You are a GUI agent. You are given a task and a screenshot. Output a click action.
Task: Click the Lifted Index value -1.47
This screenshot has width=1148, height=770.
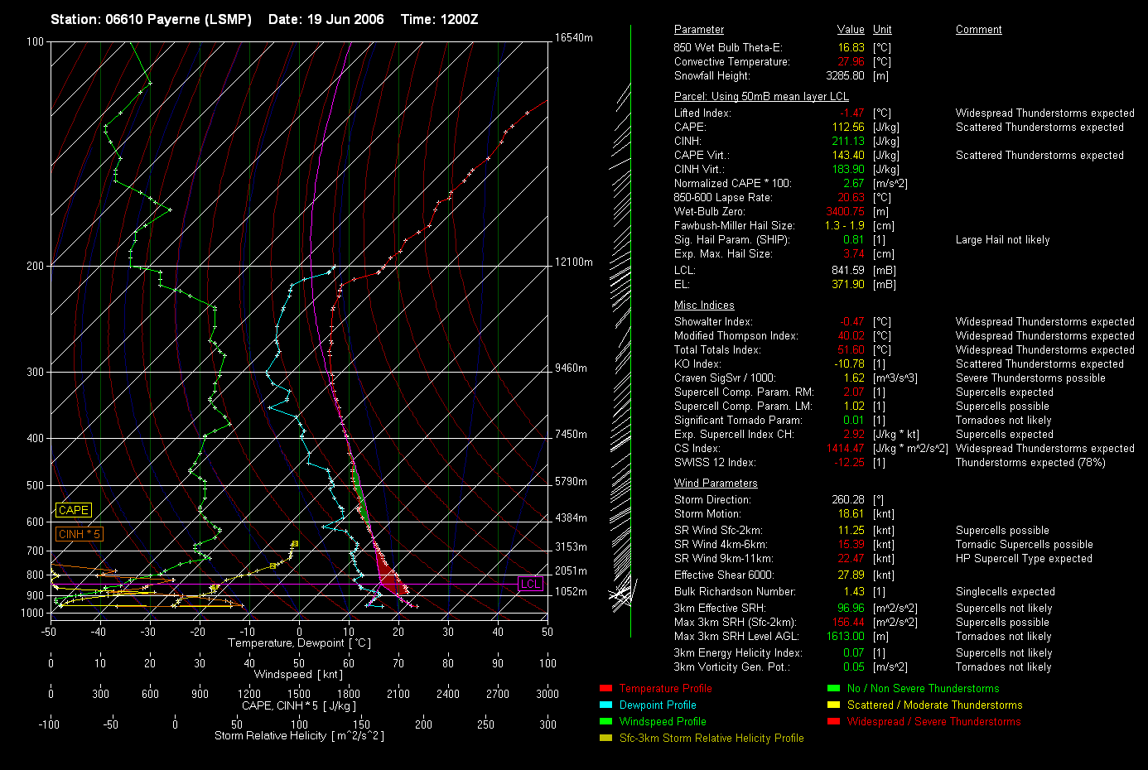tap(851, 113)
